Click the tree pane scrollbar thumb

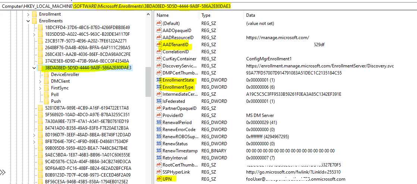pyautogui.click(x=148, y=83)
